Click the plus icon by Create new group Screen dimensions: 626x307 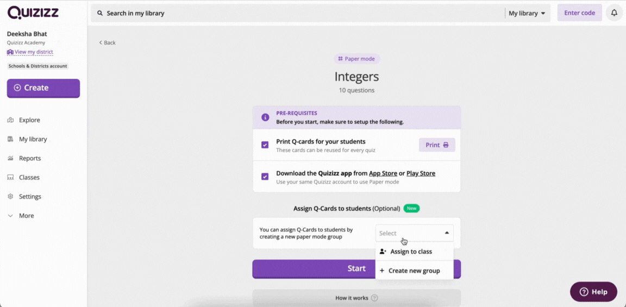(382, 271)
